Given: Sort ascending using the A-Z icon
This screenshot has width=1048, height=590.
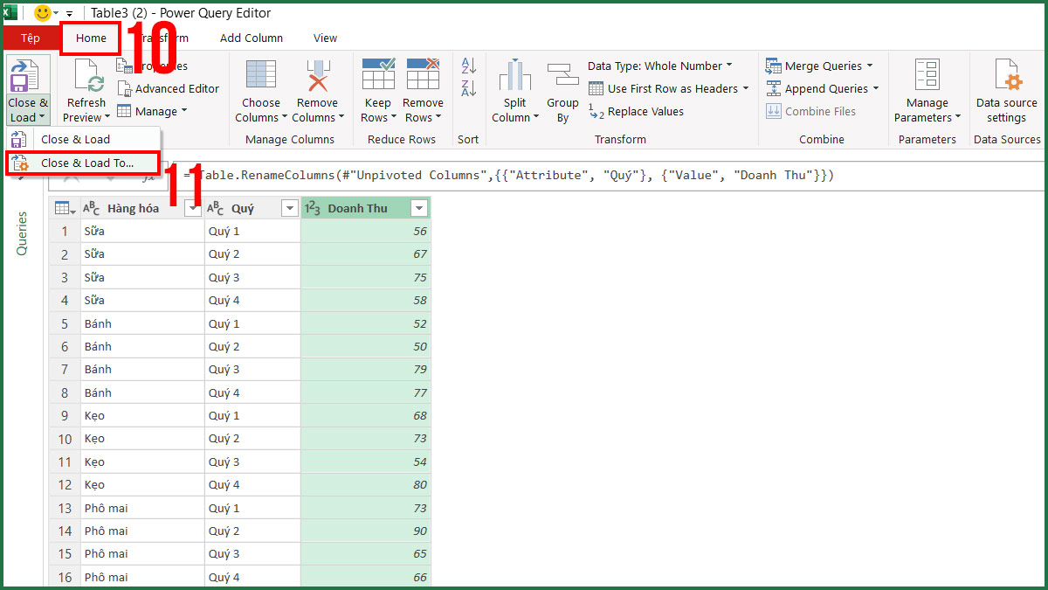Looking at the screenshot, I should coord(468,65).
